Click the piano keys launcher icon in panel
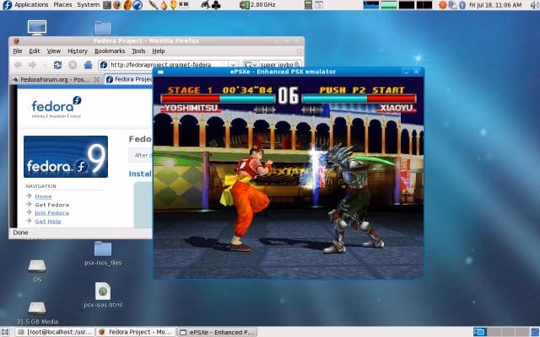This screenshot has width=540, height=337. (184, 5)
